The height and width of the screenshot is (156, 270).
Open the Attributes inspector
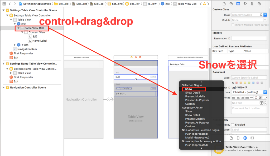pyautogui.click(x=245, y=4)
